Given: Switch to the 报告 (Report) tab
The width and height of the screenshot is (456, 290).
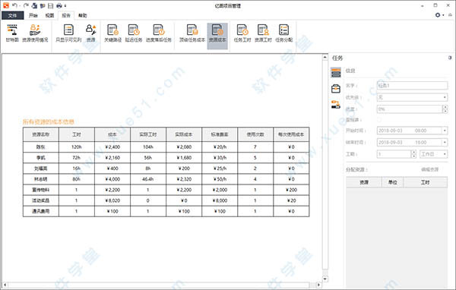Looking at the screenshot, I should [x=66, y=15].
